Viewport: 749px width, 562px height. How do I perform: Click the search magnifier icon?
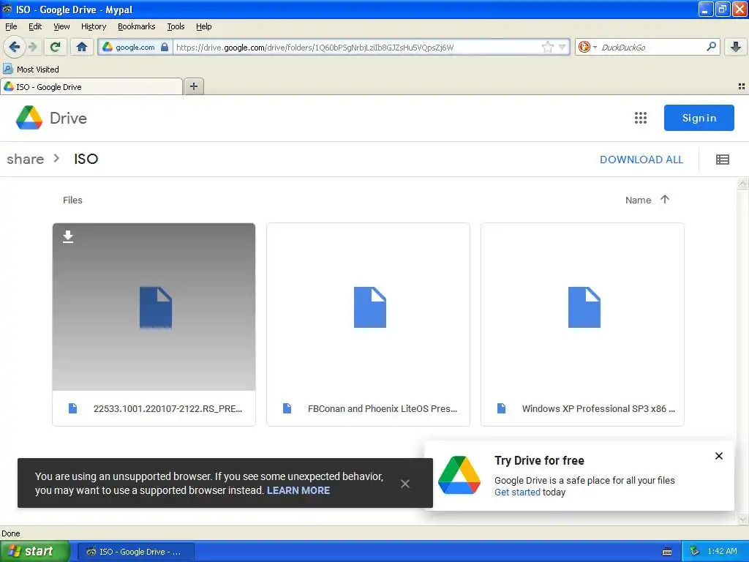(x=711, y=46)
